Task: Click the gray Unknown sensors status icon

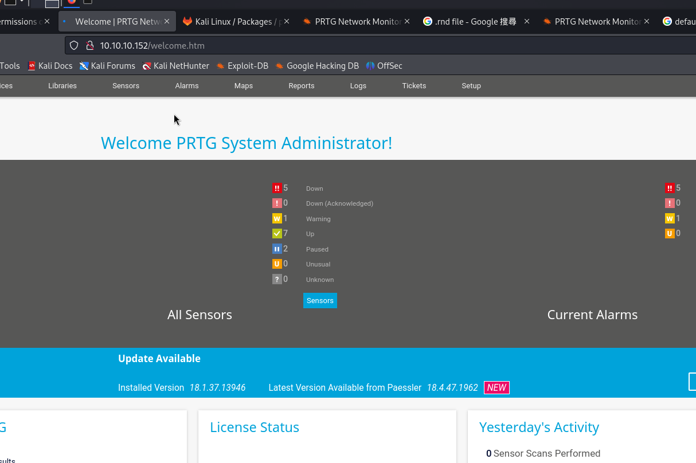Action: point(277,279)
